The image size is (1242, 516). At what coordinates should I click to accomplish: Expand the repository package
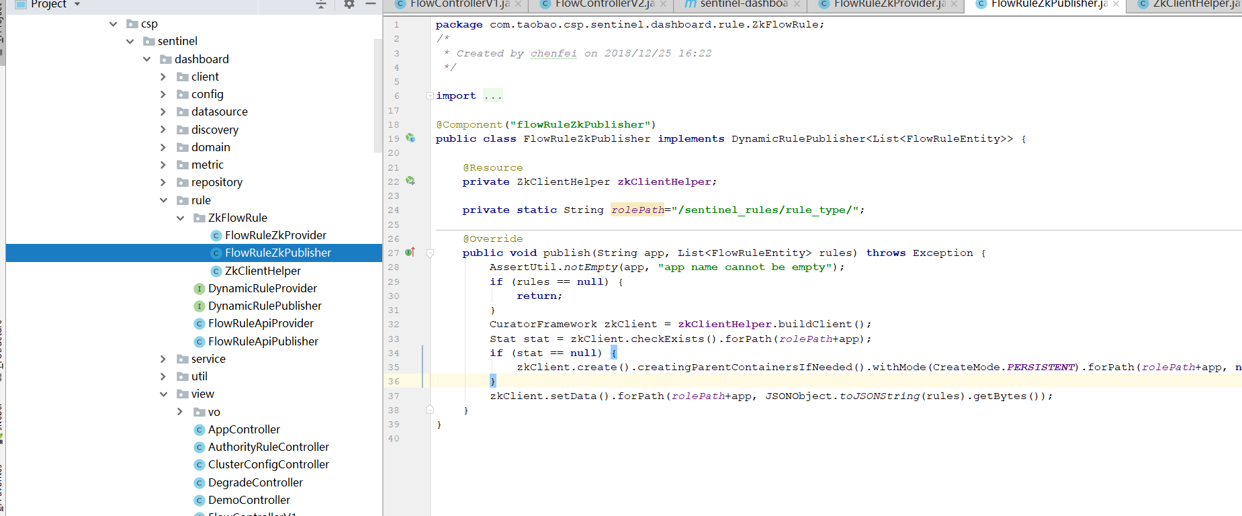pos(163,182)
